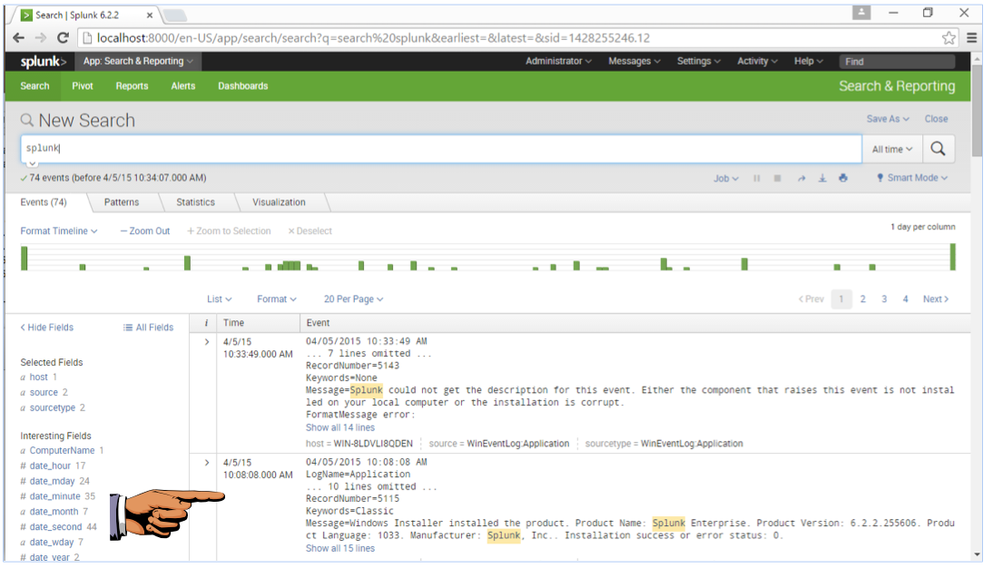
Task: Go to results page 2
Action: [x=862, y=299]
